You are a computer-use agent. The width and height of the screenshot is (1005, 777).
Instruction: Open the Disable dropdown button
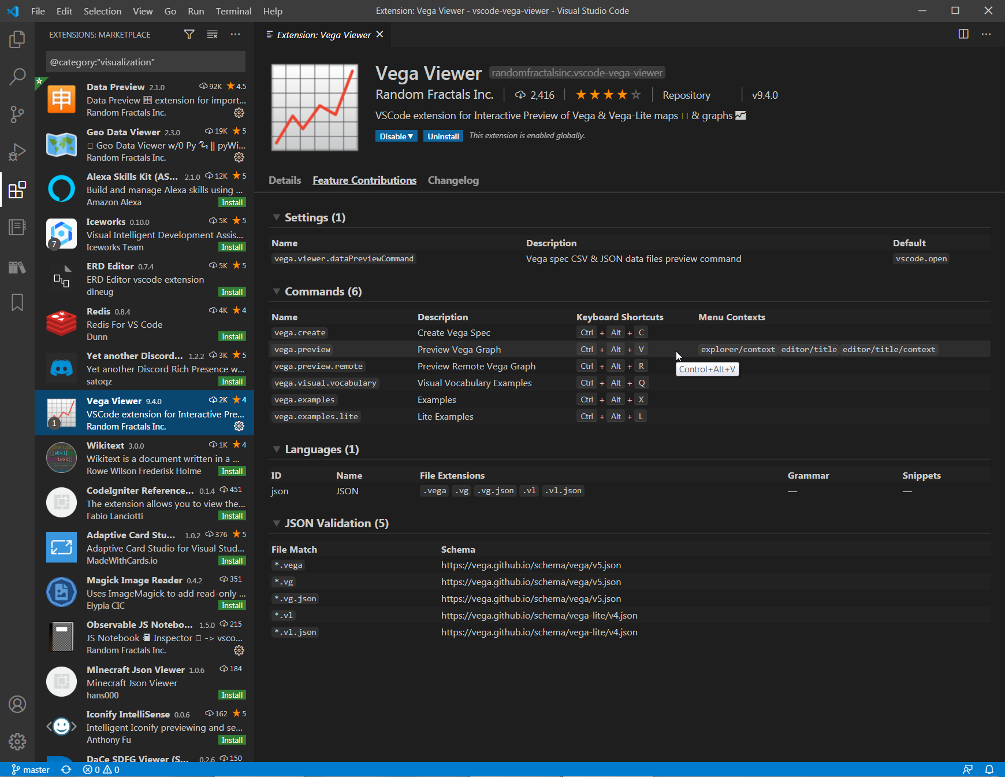click(x=396, y=136)
